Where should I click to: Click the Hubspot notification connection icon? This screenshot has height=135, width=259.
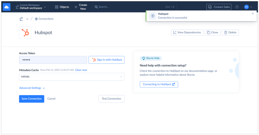click(153, 16)
